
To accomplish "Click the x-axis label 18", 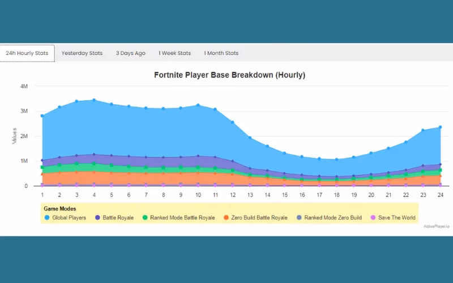I will click(x=336, y=195).
